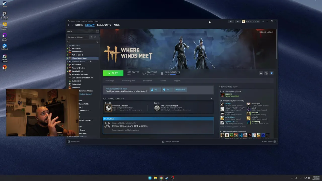Open the View menu
This screenshot has width=322, height=181.
coord(78,21)
